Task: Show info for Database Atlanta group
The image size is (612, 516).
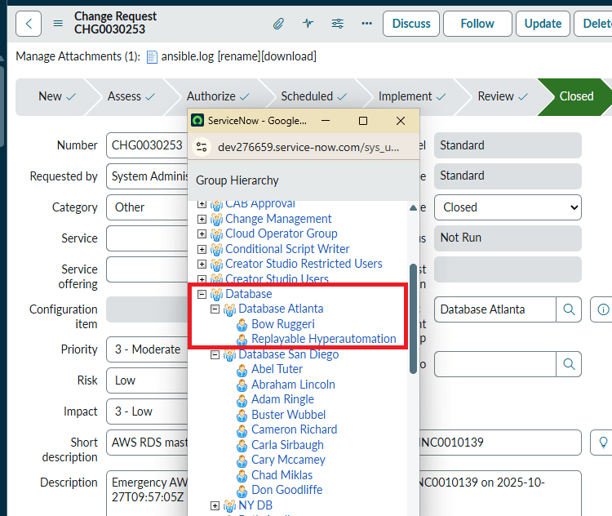Action: (x=603, y=309)
